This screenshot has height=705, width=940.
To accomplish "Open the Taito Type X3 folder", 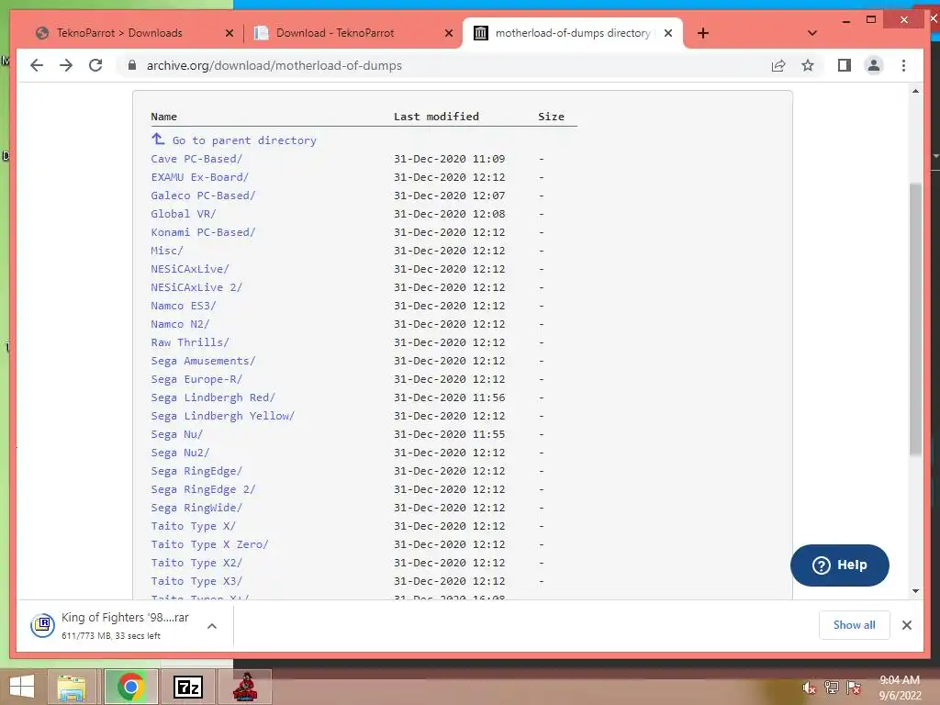I will point(196,581).
